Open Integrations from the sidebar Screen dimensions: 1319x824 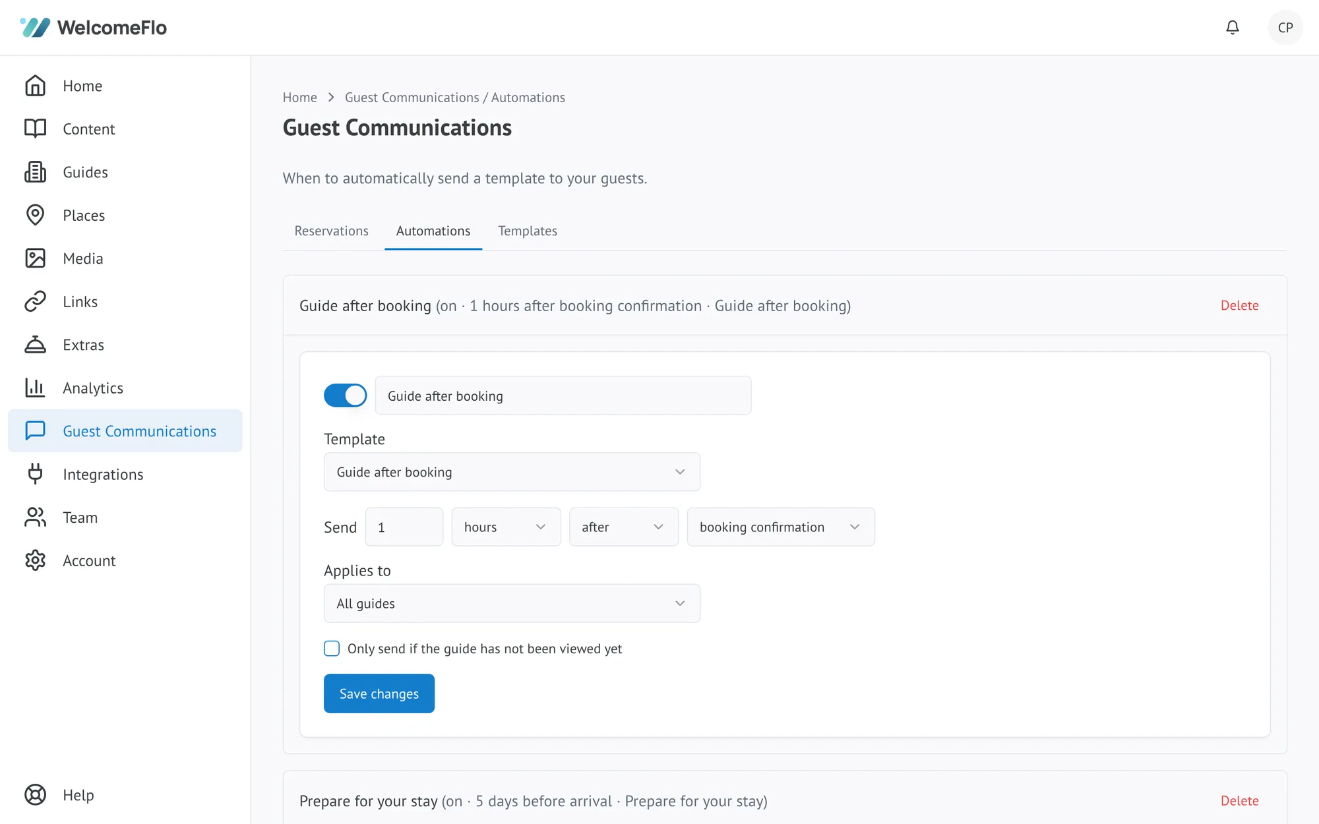(125, 474)
